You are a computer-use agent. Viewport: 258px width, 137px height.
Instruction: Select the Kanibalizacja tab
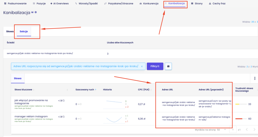click(x=175, y=4)
